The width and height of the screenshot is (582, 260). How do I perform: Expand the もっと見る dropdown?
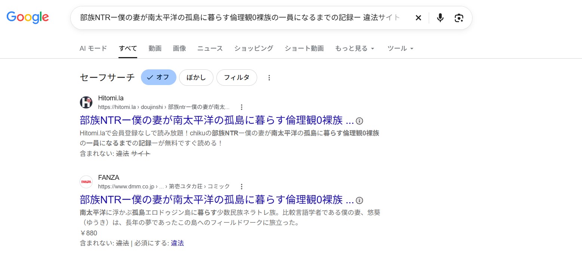[355, 48]
